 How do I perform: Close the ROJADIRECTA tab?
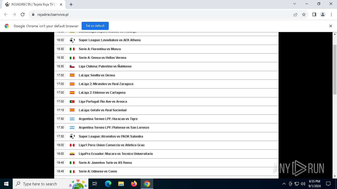pyautogui.click(x=61, y=4)
